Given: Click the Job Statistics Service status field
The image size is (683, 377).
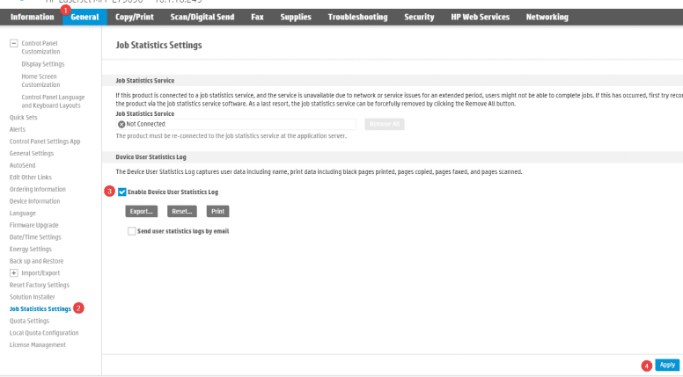Looking at the screenshot, I should pyautogui.click(x=236, y=125).
